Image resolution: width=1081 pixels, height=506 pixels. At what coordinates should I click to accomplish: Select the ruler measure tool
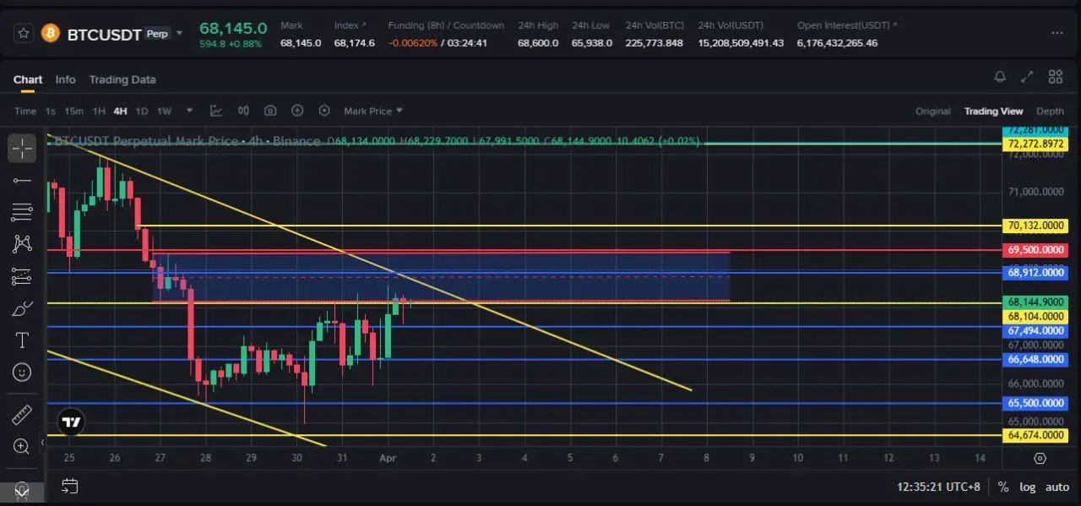[22, 414]
